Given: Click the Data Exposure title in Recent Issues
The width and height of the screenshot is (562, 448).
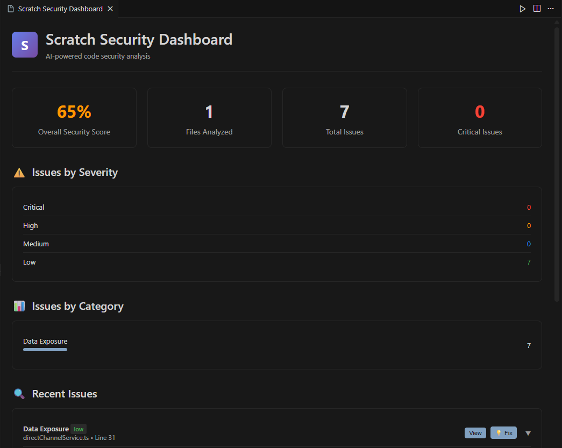Looking at the screenshot, I should click(x=46, y=429).
